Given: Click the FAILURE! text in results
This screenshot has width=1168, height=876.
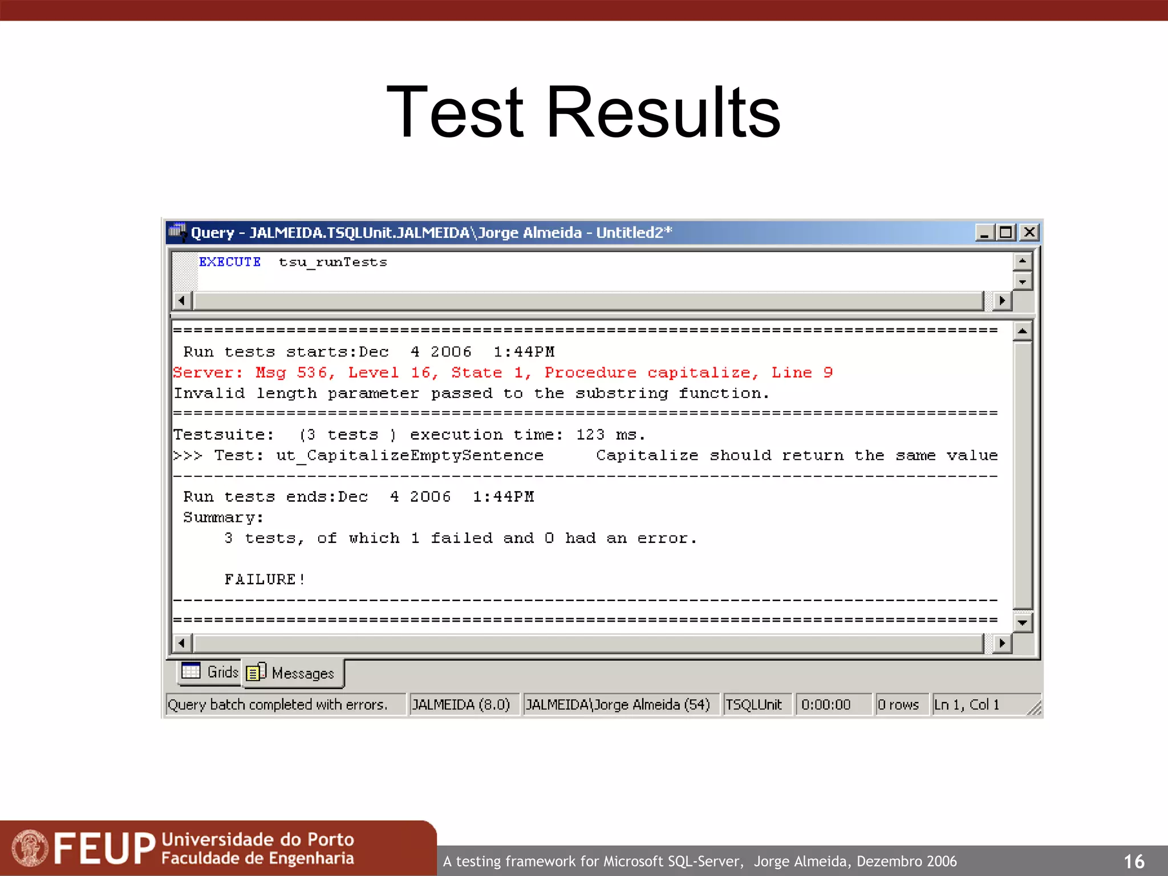Looking at the screenshot, I should (265, 579).
